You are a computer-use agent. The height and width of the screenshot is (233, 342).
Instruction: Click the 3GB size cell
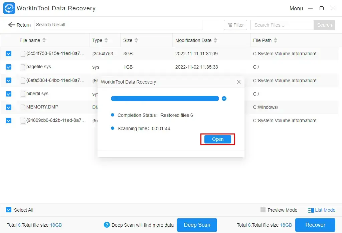pyautogui.click(x=128, y=54)
